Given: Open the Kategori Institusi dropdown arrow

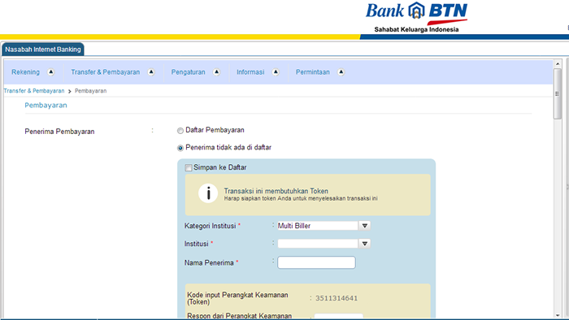Looking at the screenshot, I should click(x=364, y=226).
